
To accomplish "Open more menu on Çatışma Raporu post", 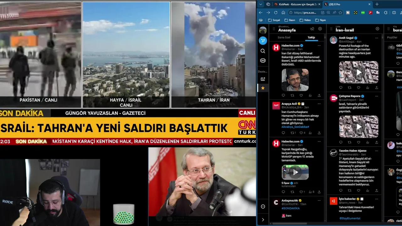I will pos(377,96).
